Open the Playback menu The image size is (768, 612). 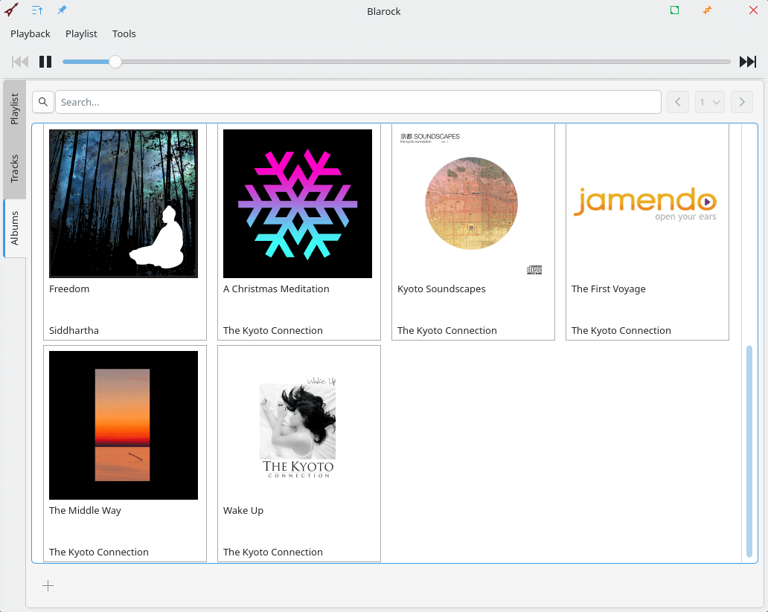[x=31, y=33]
